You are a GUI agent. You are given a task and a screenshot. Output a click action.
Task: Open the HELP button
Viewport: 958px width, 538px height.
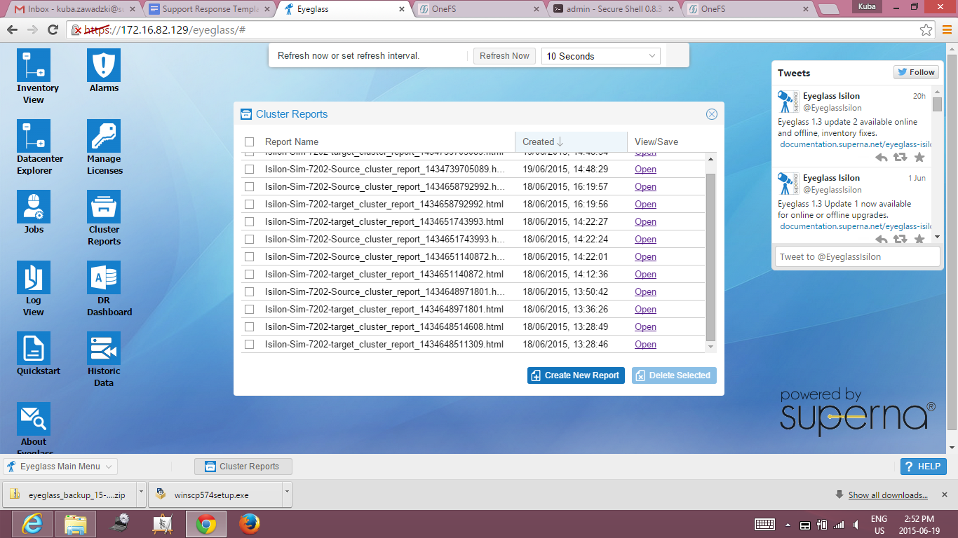pyautogui.click(x=924, y=467)
